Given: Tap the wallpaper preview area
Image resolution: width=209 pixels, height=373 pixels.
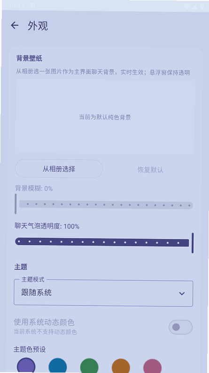Looking at the screenshot, I should coord(105,117).
